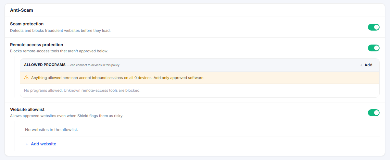Click 'No websites in the allowlist' text
This screenshot has width=390, height=160.
coord(52,130)
